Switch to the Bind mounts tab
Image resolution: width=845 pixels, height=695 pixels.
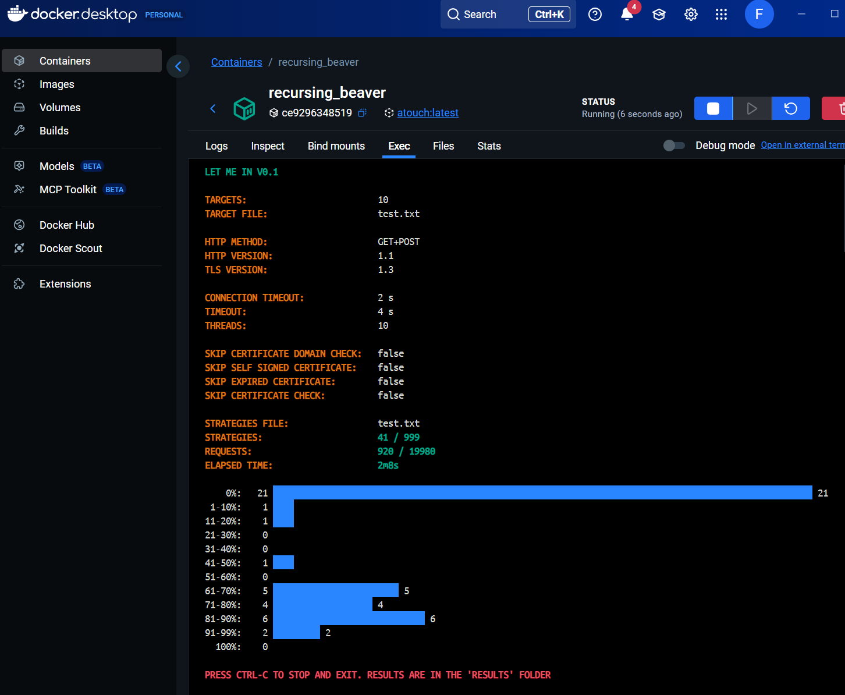coord(336,146)
